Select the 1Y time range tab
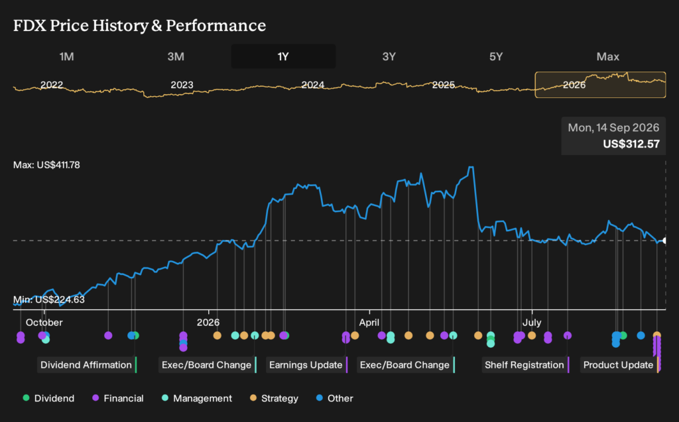The image size is (679, 422). click(x=283, y=57)
